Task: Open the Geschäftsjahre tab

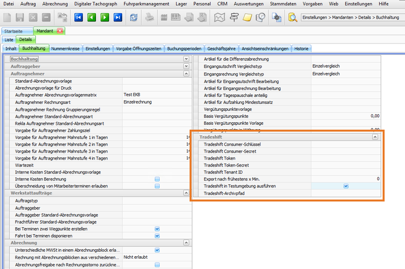Action: (x=222, y=49)
